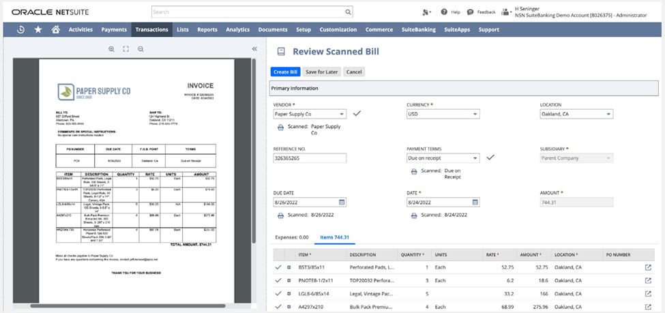The width and height of the screenshot is (665, 313).
Task: Switch to the Expenses 0.00 tab
Action: (x=291, y=237)
